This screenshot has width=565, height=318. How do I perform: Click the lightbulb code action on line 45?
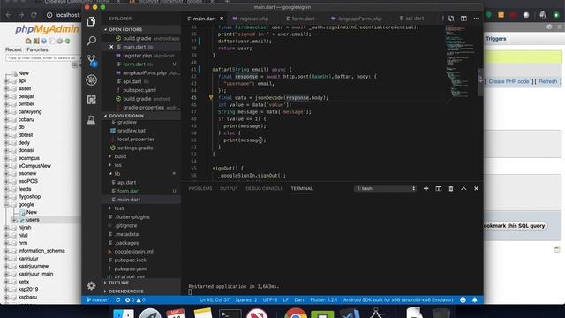(x=211, y=97)
